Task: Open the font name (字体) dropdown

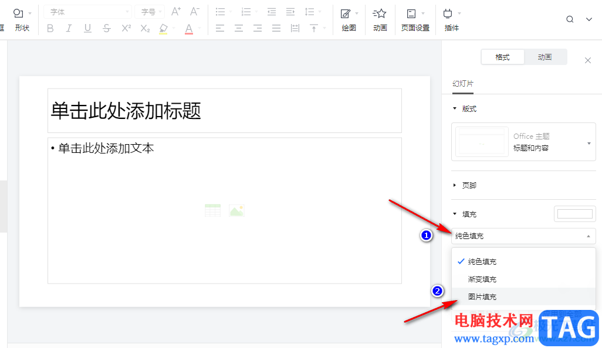Action: (87, 12)
